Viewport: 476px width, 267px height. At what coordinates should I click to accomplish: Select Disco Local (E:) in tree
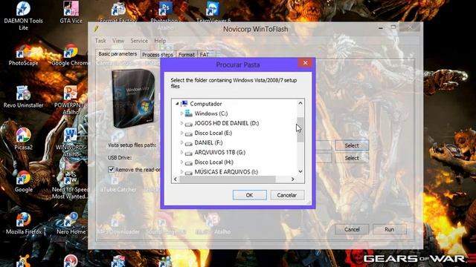click(213, 133)
